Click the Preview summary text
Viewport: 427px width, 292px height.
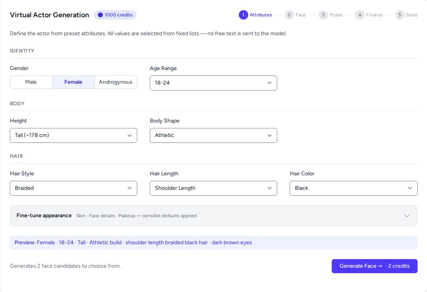point(133,243)
